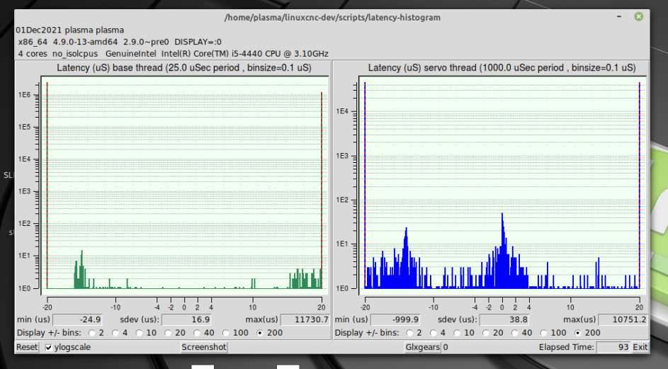The height and width of the screenshot is (369, 668).
Task: Select 20 bins for base thread display
Action: pos(168,333)
